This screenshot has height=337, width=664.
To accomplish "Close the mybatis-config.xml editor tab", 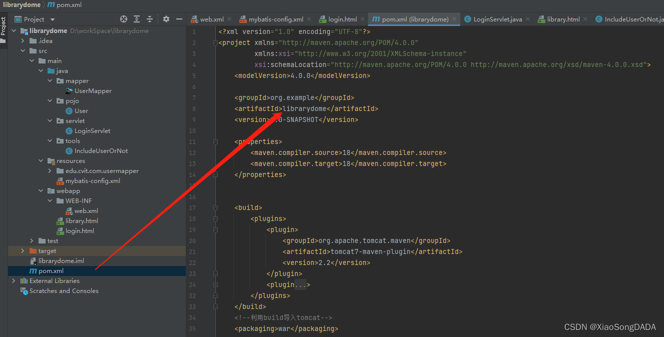I will click(x=309, y=19).
